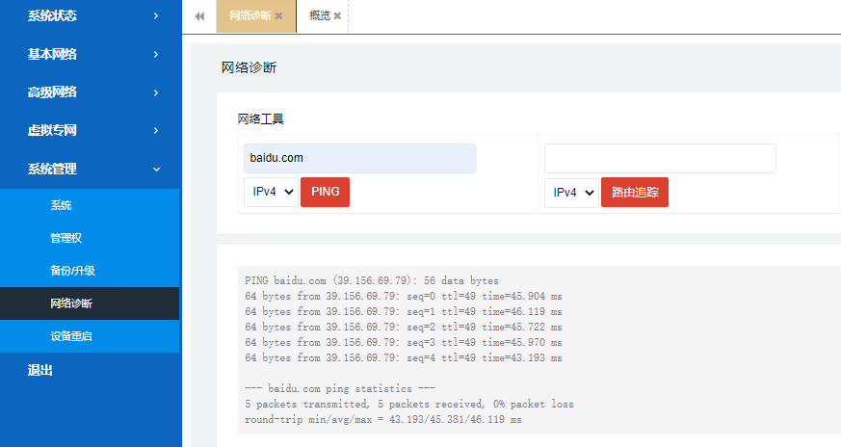Open the 备份/升级 page
Image resolution: width=841 pixels, height=447 pixels.
(x=72, y=271)
